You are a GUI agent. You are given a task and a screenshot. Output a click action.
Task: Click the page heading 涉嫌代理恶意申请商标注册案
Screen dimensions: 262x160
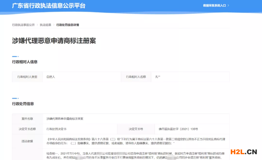coord(54,41)
